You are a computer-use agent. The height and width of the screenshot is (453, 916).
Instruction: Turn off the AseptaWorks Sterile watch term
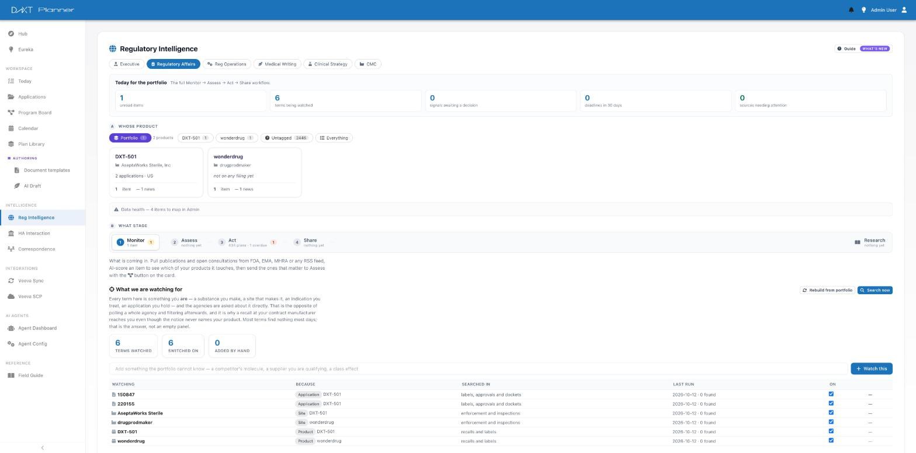(831, 413)
